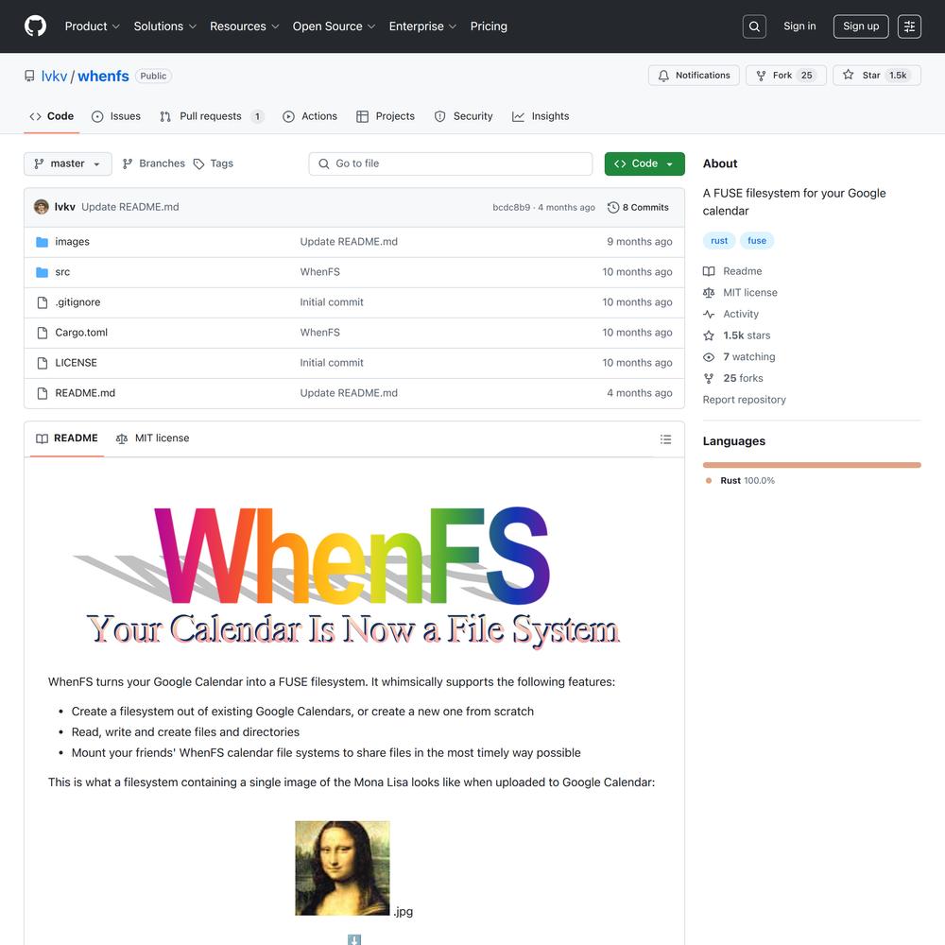Expand the Resources menu
This screenshot has width=945, height=945.
(x=244, y=26)
